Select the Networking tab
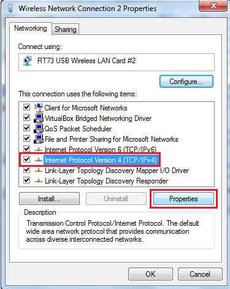This screenshot has height=289, width=230. click(31, 28)
